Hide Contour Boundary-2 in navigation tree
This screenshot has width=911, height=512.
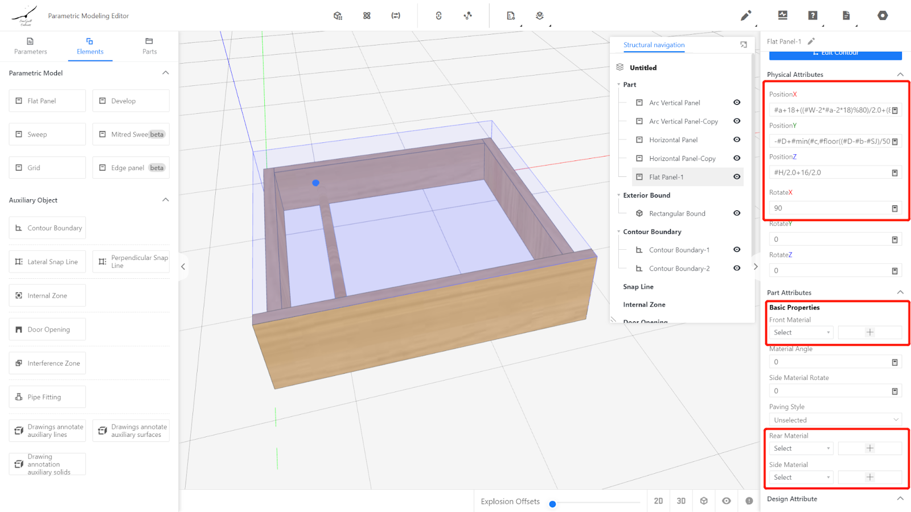737,268
